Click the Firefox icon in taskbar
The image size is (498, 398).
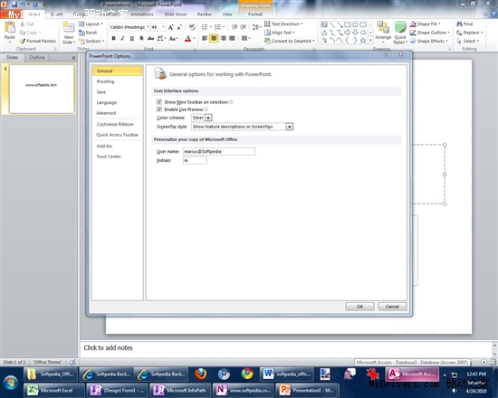pos(201,374)
